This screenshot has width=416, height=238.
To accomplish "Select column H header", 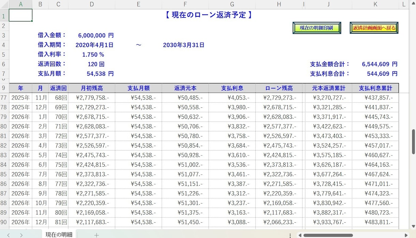I will [279, 4].
